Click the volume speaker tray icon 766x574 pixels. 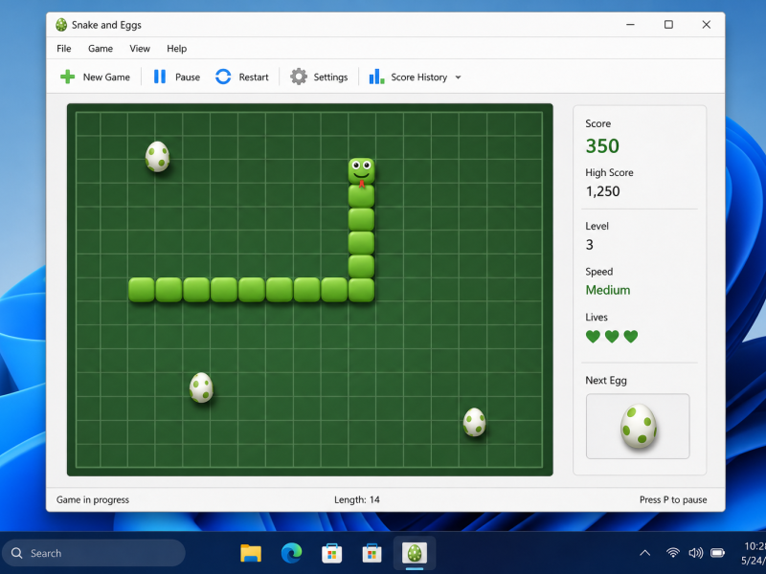pyautogui.click(x=695, y=553)
